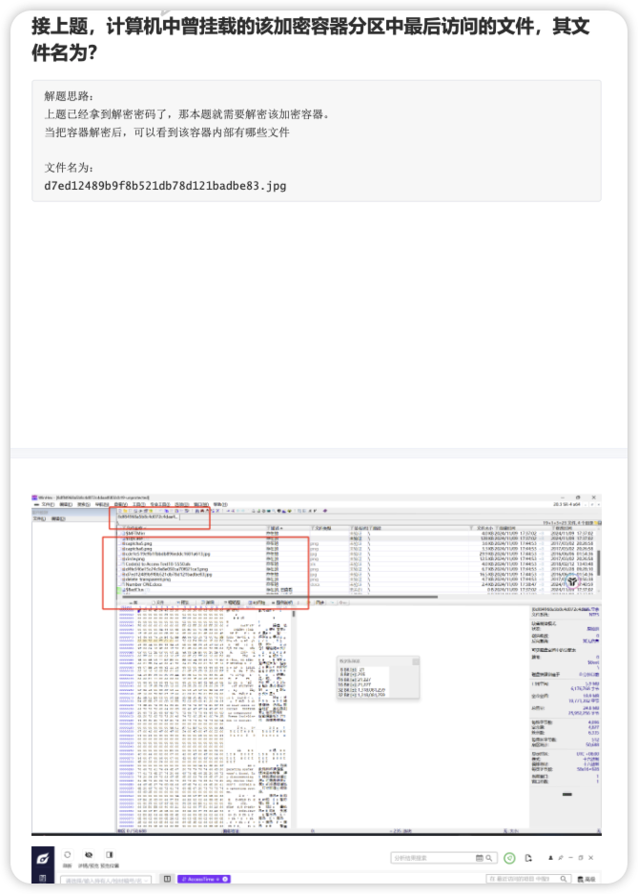Click the pin icon beside the user icon
This screenshot has width=638, height=894.
(561, 858)
